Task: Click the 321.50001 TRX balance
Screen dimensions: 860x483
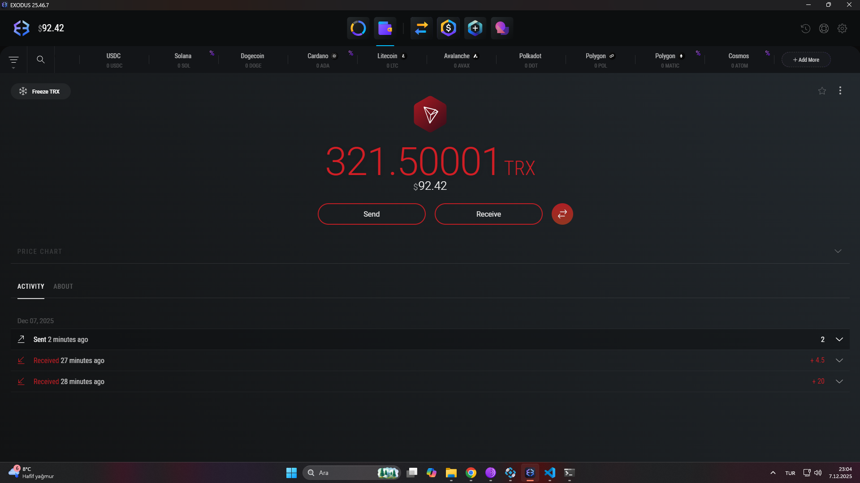Action: (x=430, y=162)
